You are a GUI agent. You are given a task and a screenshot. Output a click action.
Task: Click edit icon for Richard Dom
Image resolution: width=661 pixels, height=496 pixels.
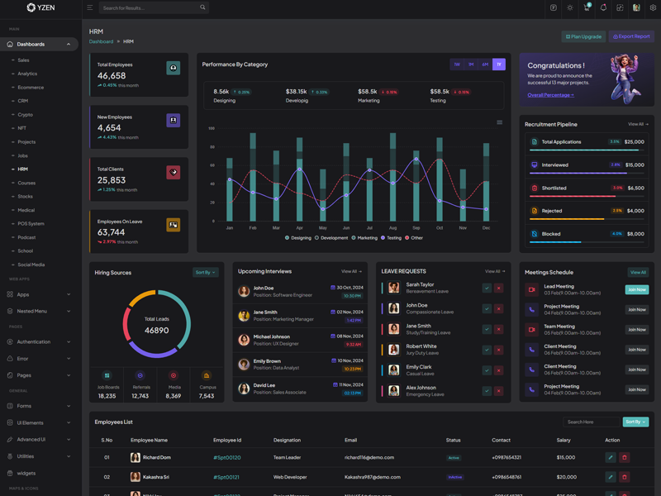611,457
